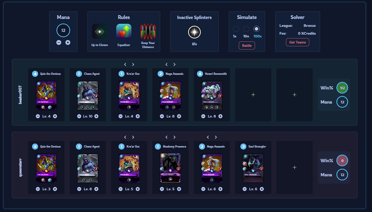The height and width of the screenshot is (212, 372).
Task: Move queenstarr's Shadowy Presence right with chevron
Action: point(174,137)
